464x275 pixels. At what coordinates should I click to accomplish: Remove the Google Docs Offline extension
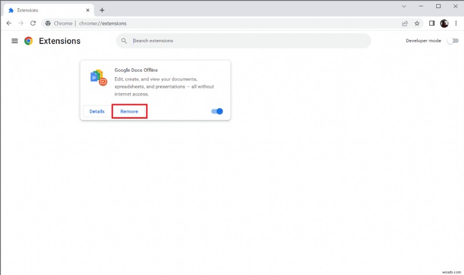pyautogui.click(x=129, y=111)
